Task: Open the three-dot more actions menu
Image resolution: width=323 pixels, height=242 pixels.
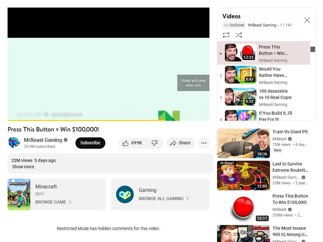Action: point(204,143)
